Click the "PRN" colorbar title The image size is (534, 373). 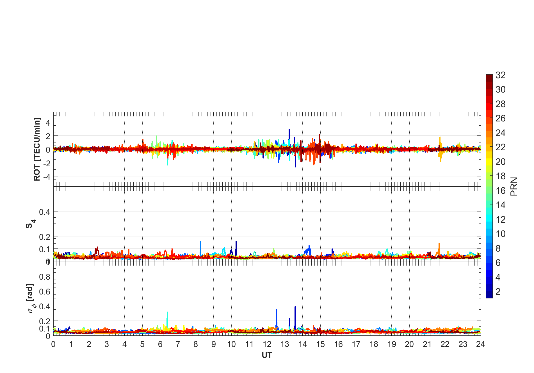[x=514, y=187]
